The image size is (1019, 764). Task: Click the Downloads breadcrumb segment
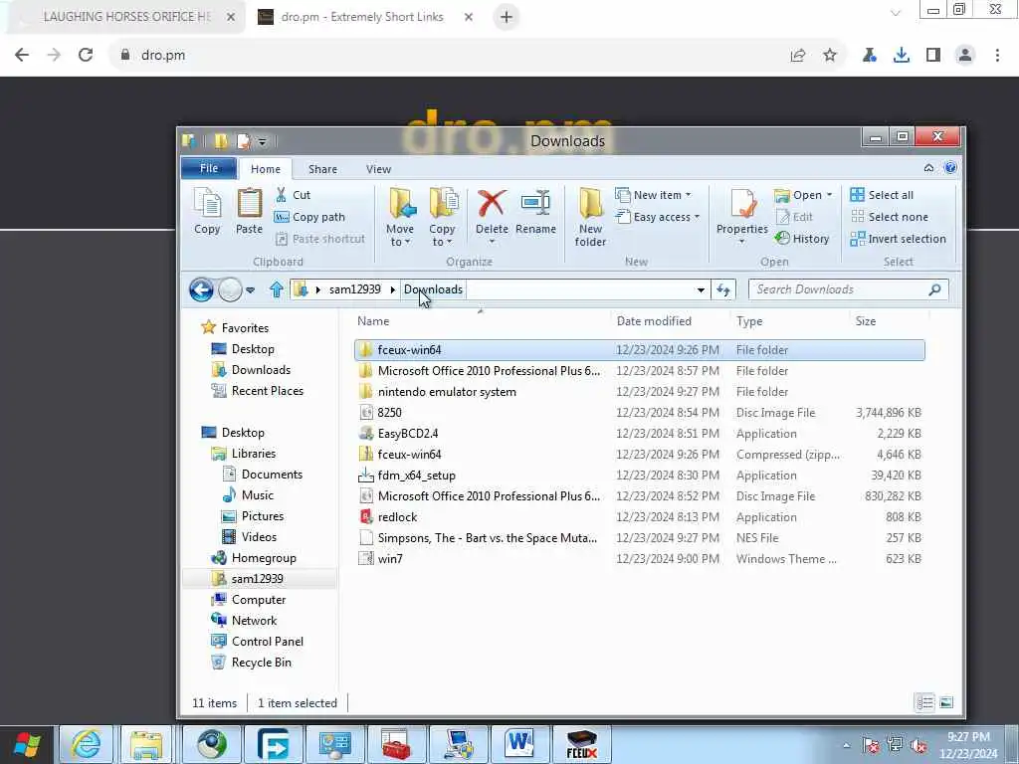point(433,289)
